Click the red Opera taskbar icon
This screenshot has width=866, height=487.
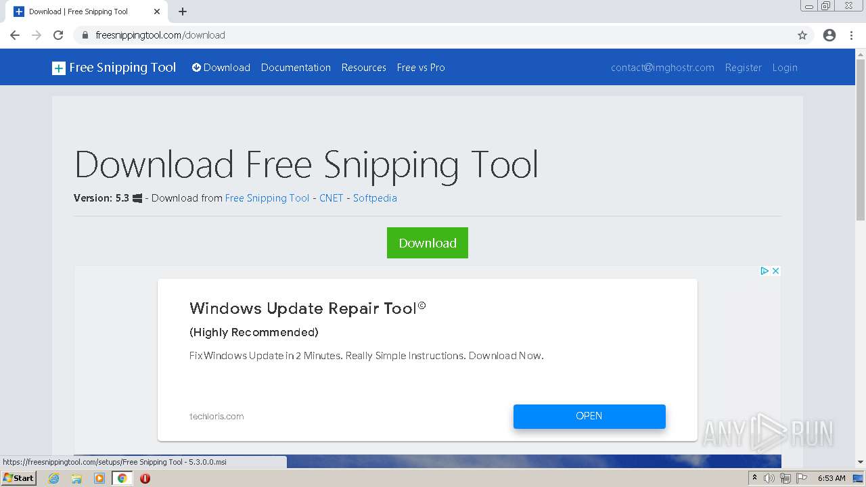point(145,478)
